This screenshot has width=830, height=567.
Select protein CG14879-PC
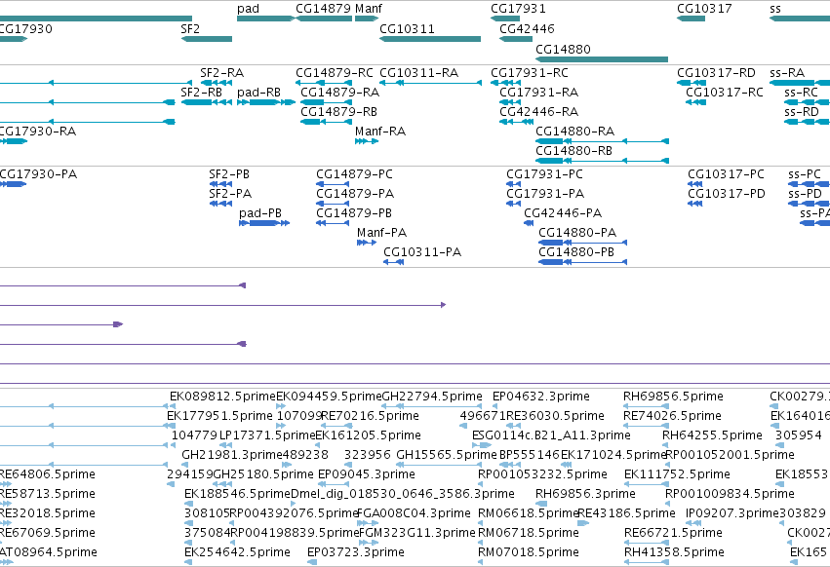point(333,184)
